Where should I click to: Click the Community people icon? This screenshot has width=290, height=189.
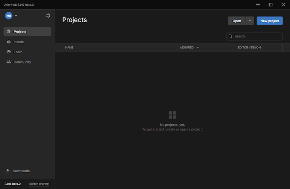tap(9, 62)
